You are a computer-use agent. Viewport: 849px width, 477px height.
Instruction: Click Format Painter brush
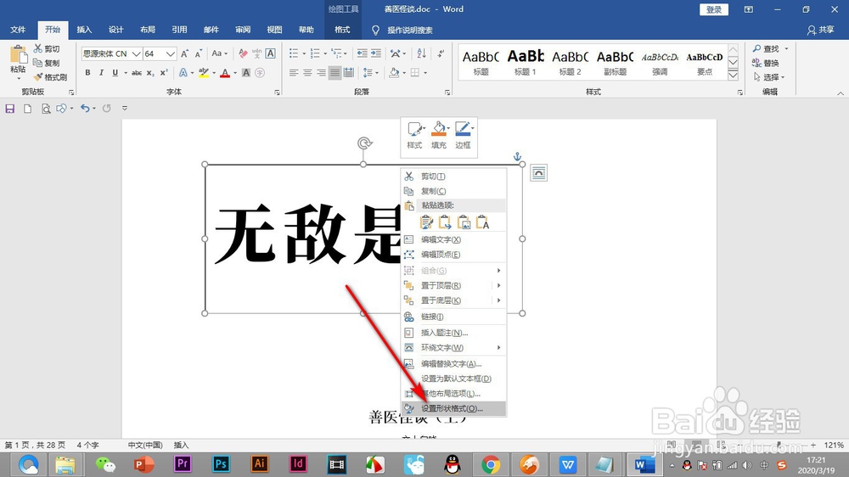pyautogui.click(x=38, y=77)
